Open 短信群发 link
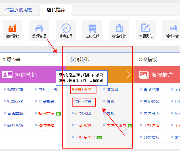Screen dimensions: 180x151 tap(46, 114)
